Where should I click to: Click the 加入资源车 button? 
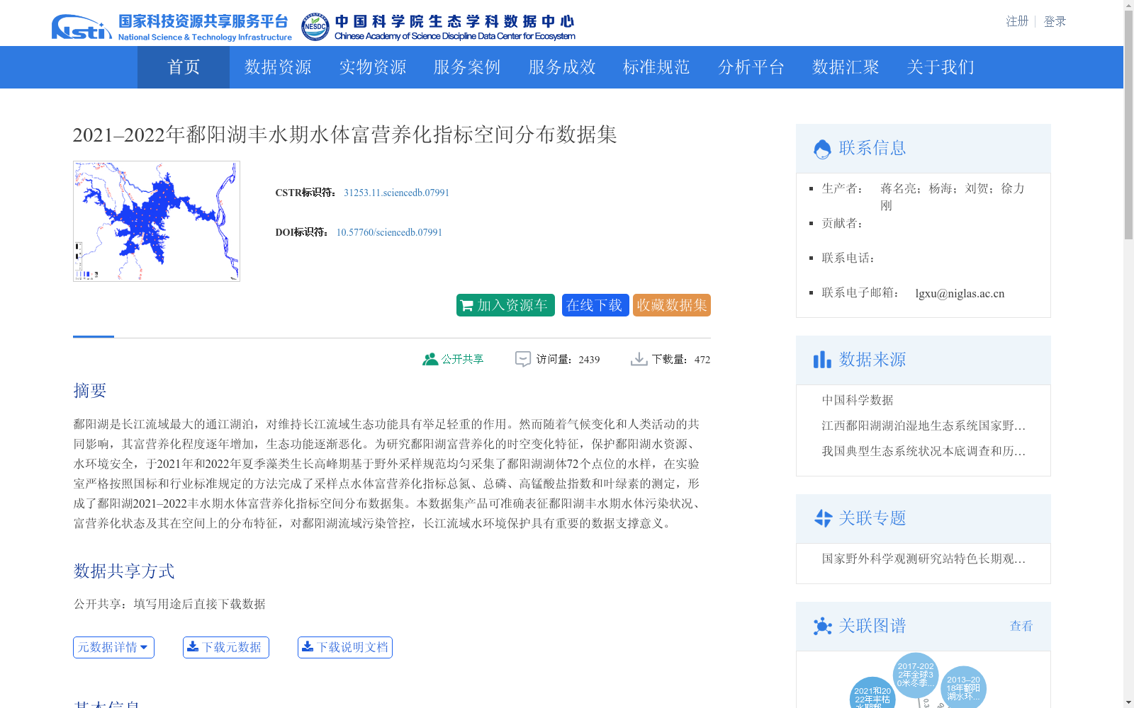[x=505, y=305]
